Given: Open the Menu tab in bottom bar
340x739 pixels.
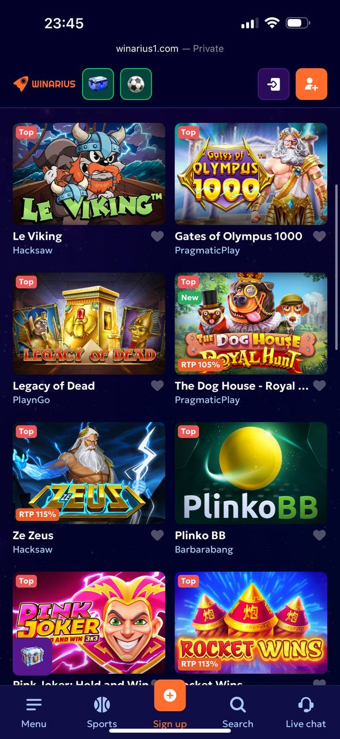Looking at the screenshot, I should click(x=34, y=712).
